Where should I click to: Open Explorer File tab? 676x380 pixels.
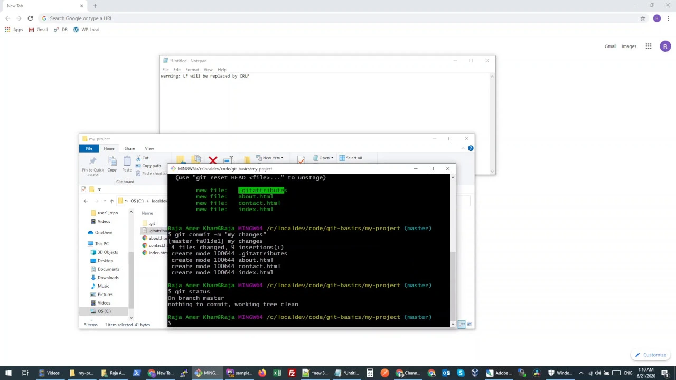click(89, 148)
